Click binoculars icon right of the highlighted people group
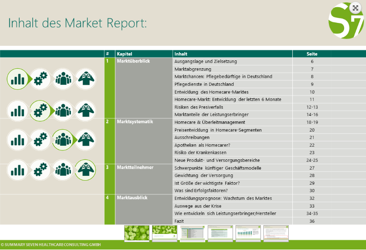 pyautogui.click(x=86, y=140)
